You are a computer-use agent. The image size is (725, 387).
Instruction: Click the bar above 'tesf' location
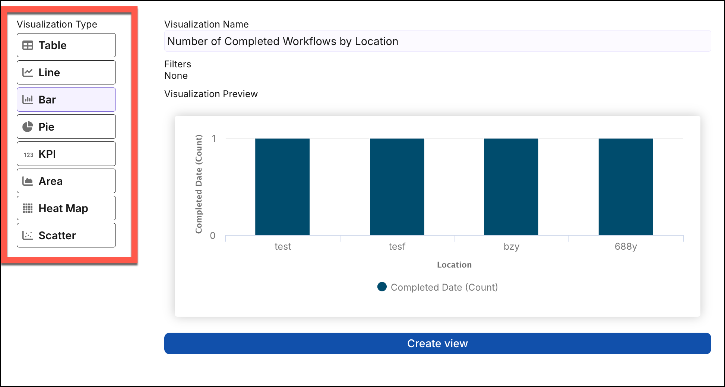tap(397, 187)
